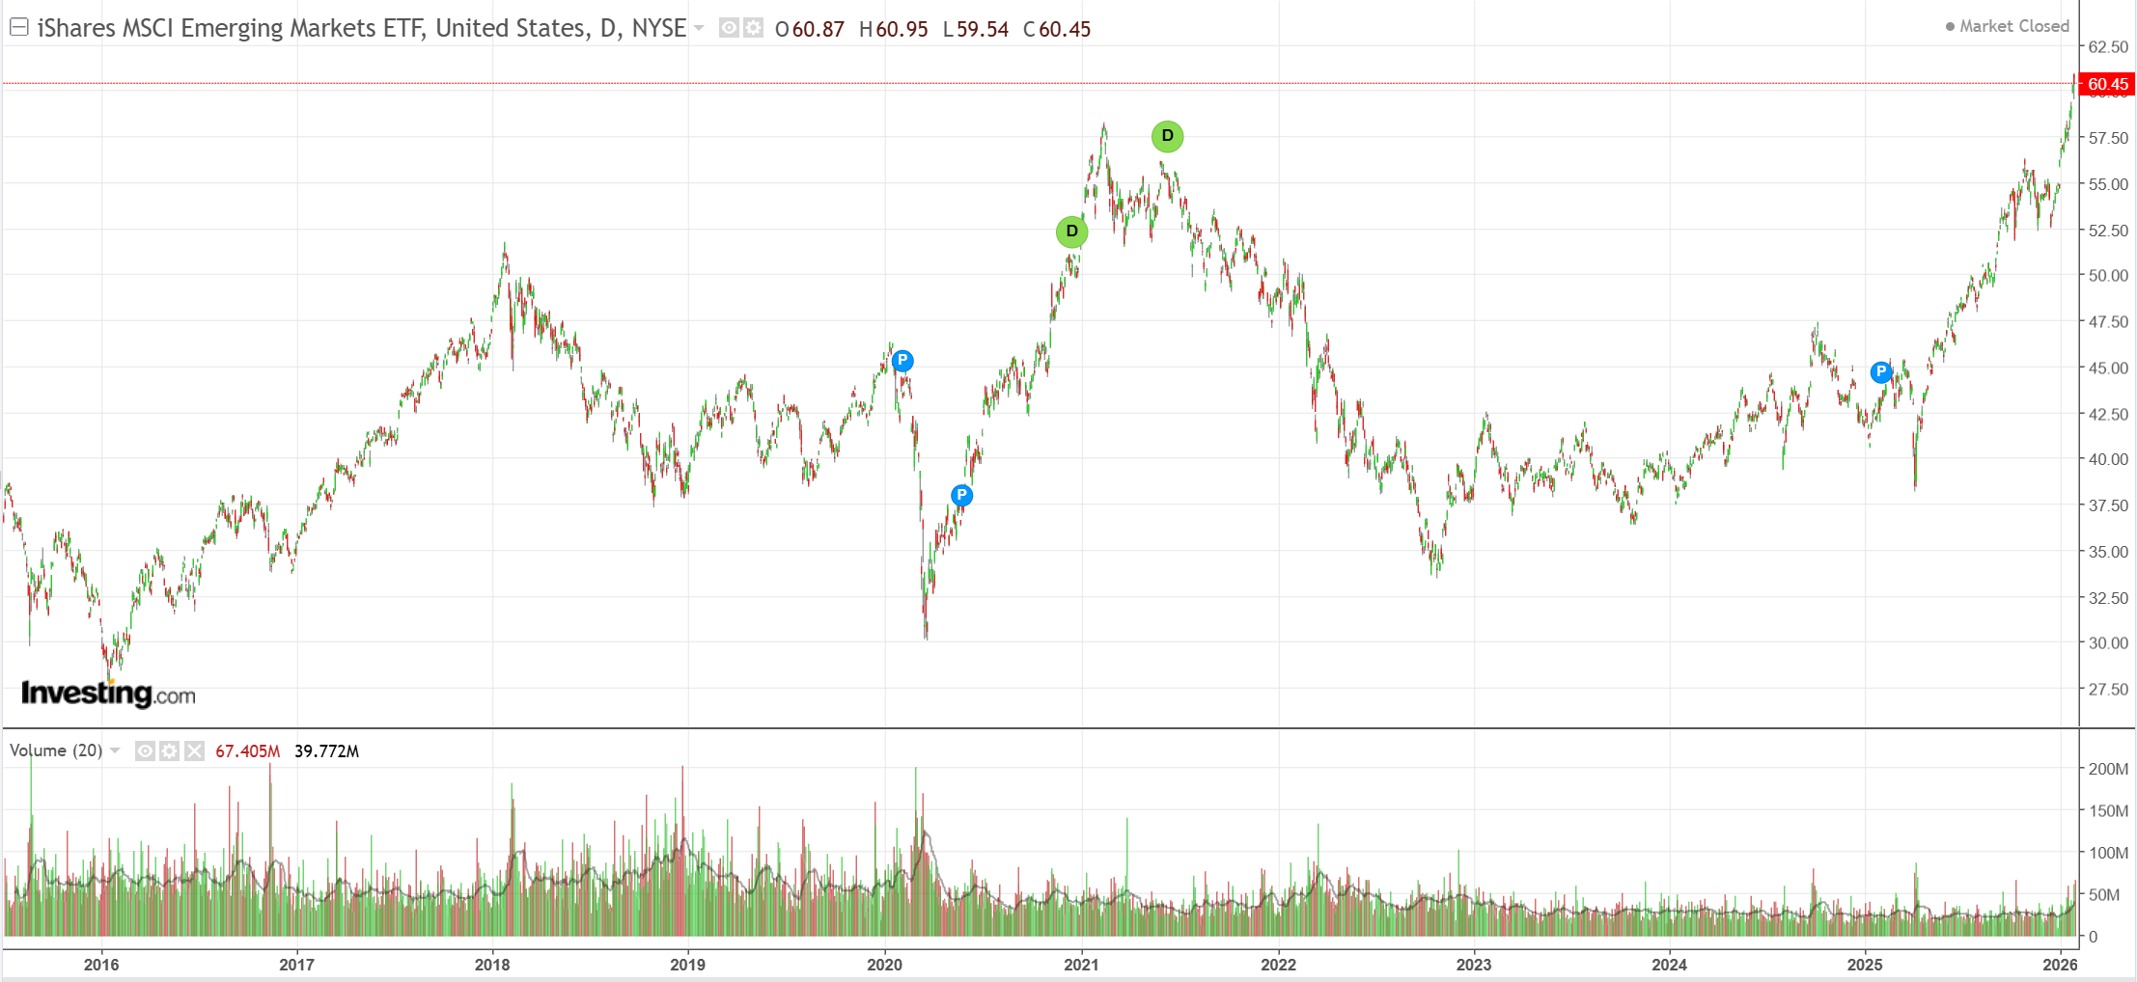This screenshot has width=2137, height=982.
Task: Click the 2026 label on the time axis
Action: coord(2061,965)
